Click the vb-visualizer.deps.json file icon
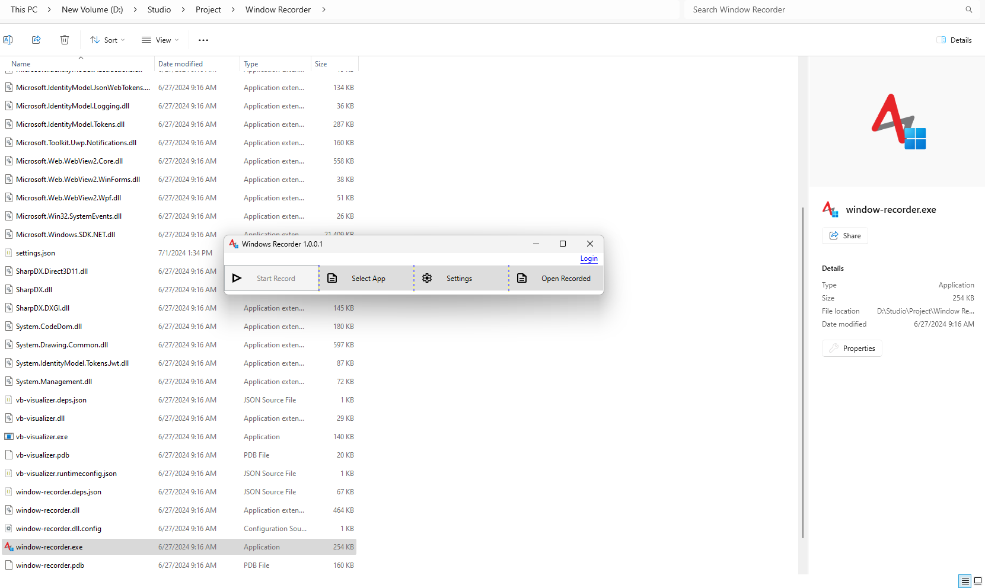The height and width of the screenshot is (588, 985). 9,400
